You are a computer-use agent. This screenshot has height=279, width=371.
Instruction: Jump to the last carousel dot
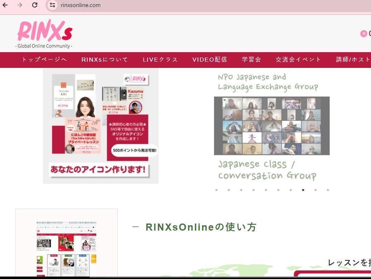(328, 190)
